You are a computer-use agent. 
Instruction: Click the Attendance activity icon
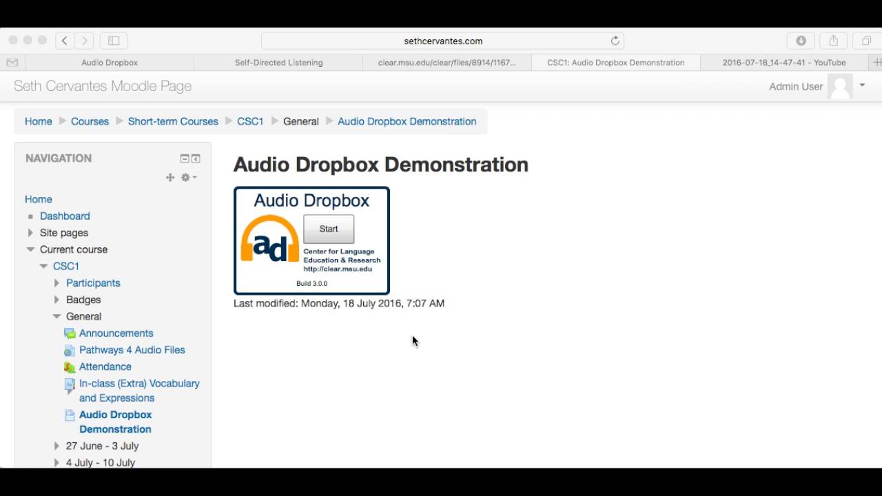coord(70,367)
